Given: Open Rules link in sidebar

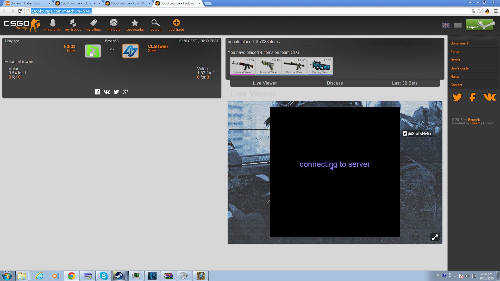Looking at the screenshot, I should pyautogui.click(x=455, y=76).
